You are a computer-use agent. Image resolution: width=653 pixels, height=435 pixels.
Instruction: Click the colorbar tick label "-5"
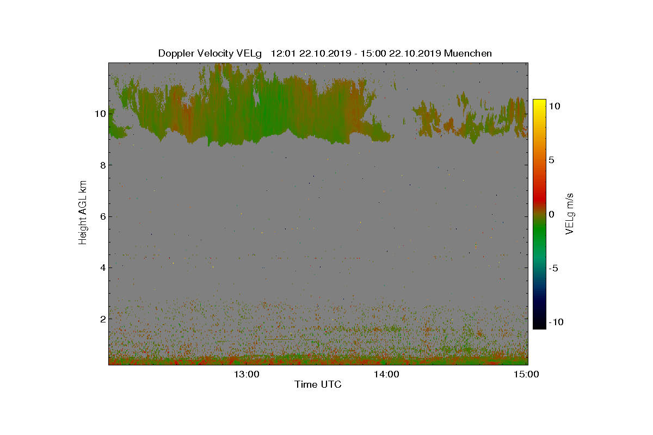[553, 268]
